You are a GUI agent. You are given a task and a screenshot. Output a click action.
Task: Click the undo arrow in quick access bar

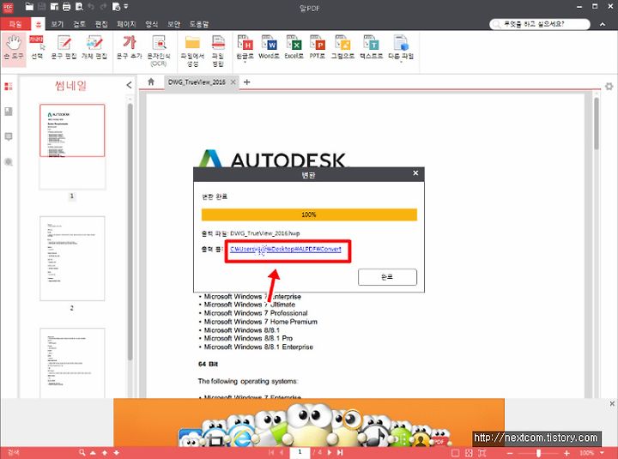(x=91, y=7)
